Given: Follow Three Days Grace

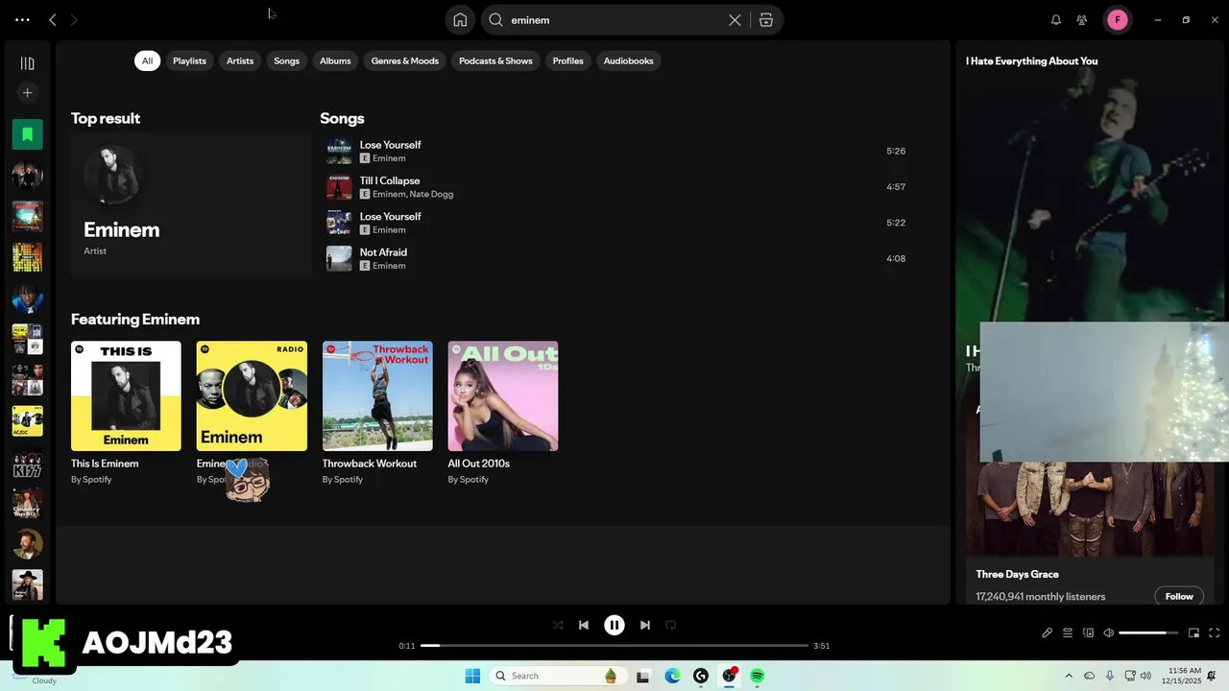Looking at the screenshot, I should 1179,596.
